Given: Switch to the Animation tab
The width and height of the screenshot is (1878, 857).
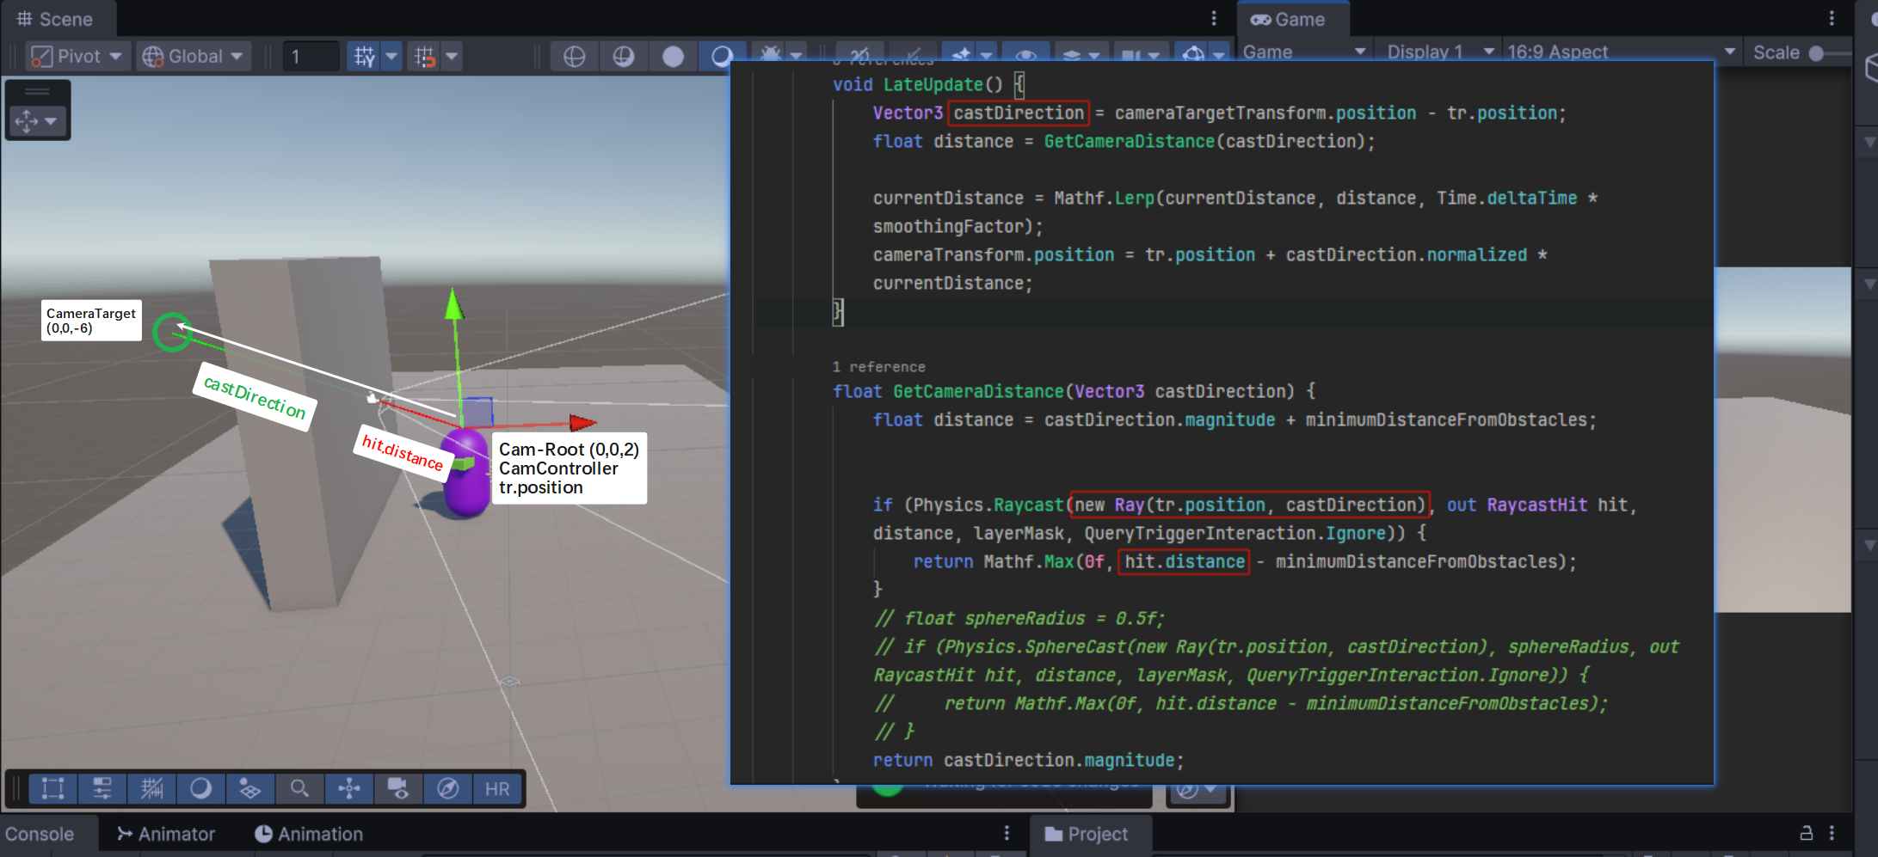Looking at the screenshot, I should click(x=309, y=834).
